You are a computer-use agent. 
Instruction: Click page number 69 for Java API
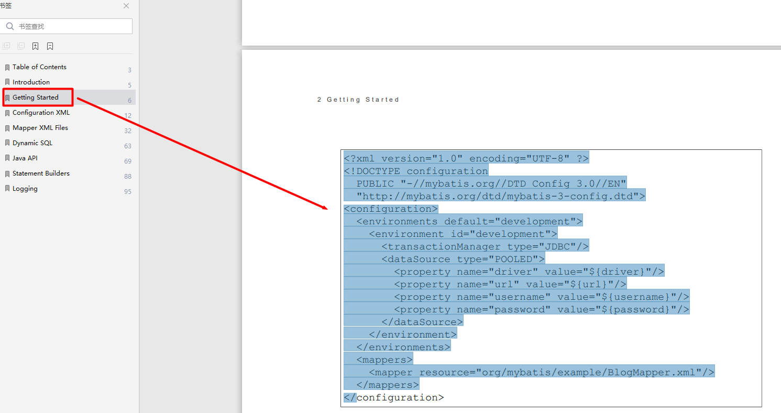point(128,161)
